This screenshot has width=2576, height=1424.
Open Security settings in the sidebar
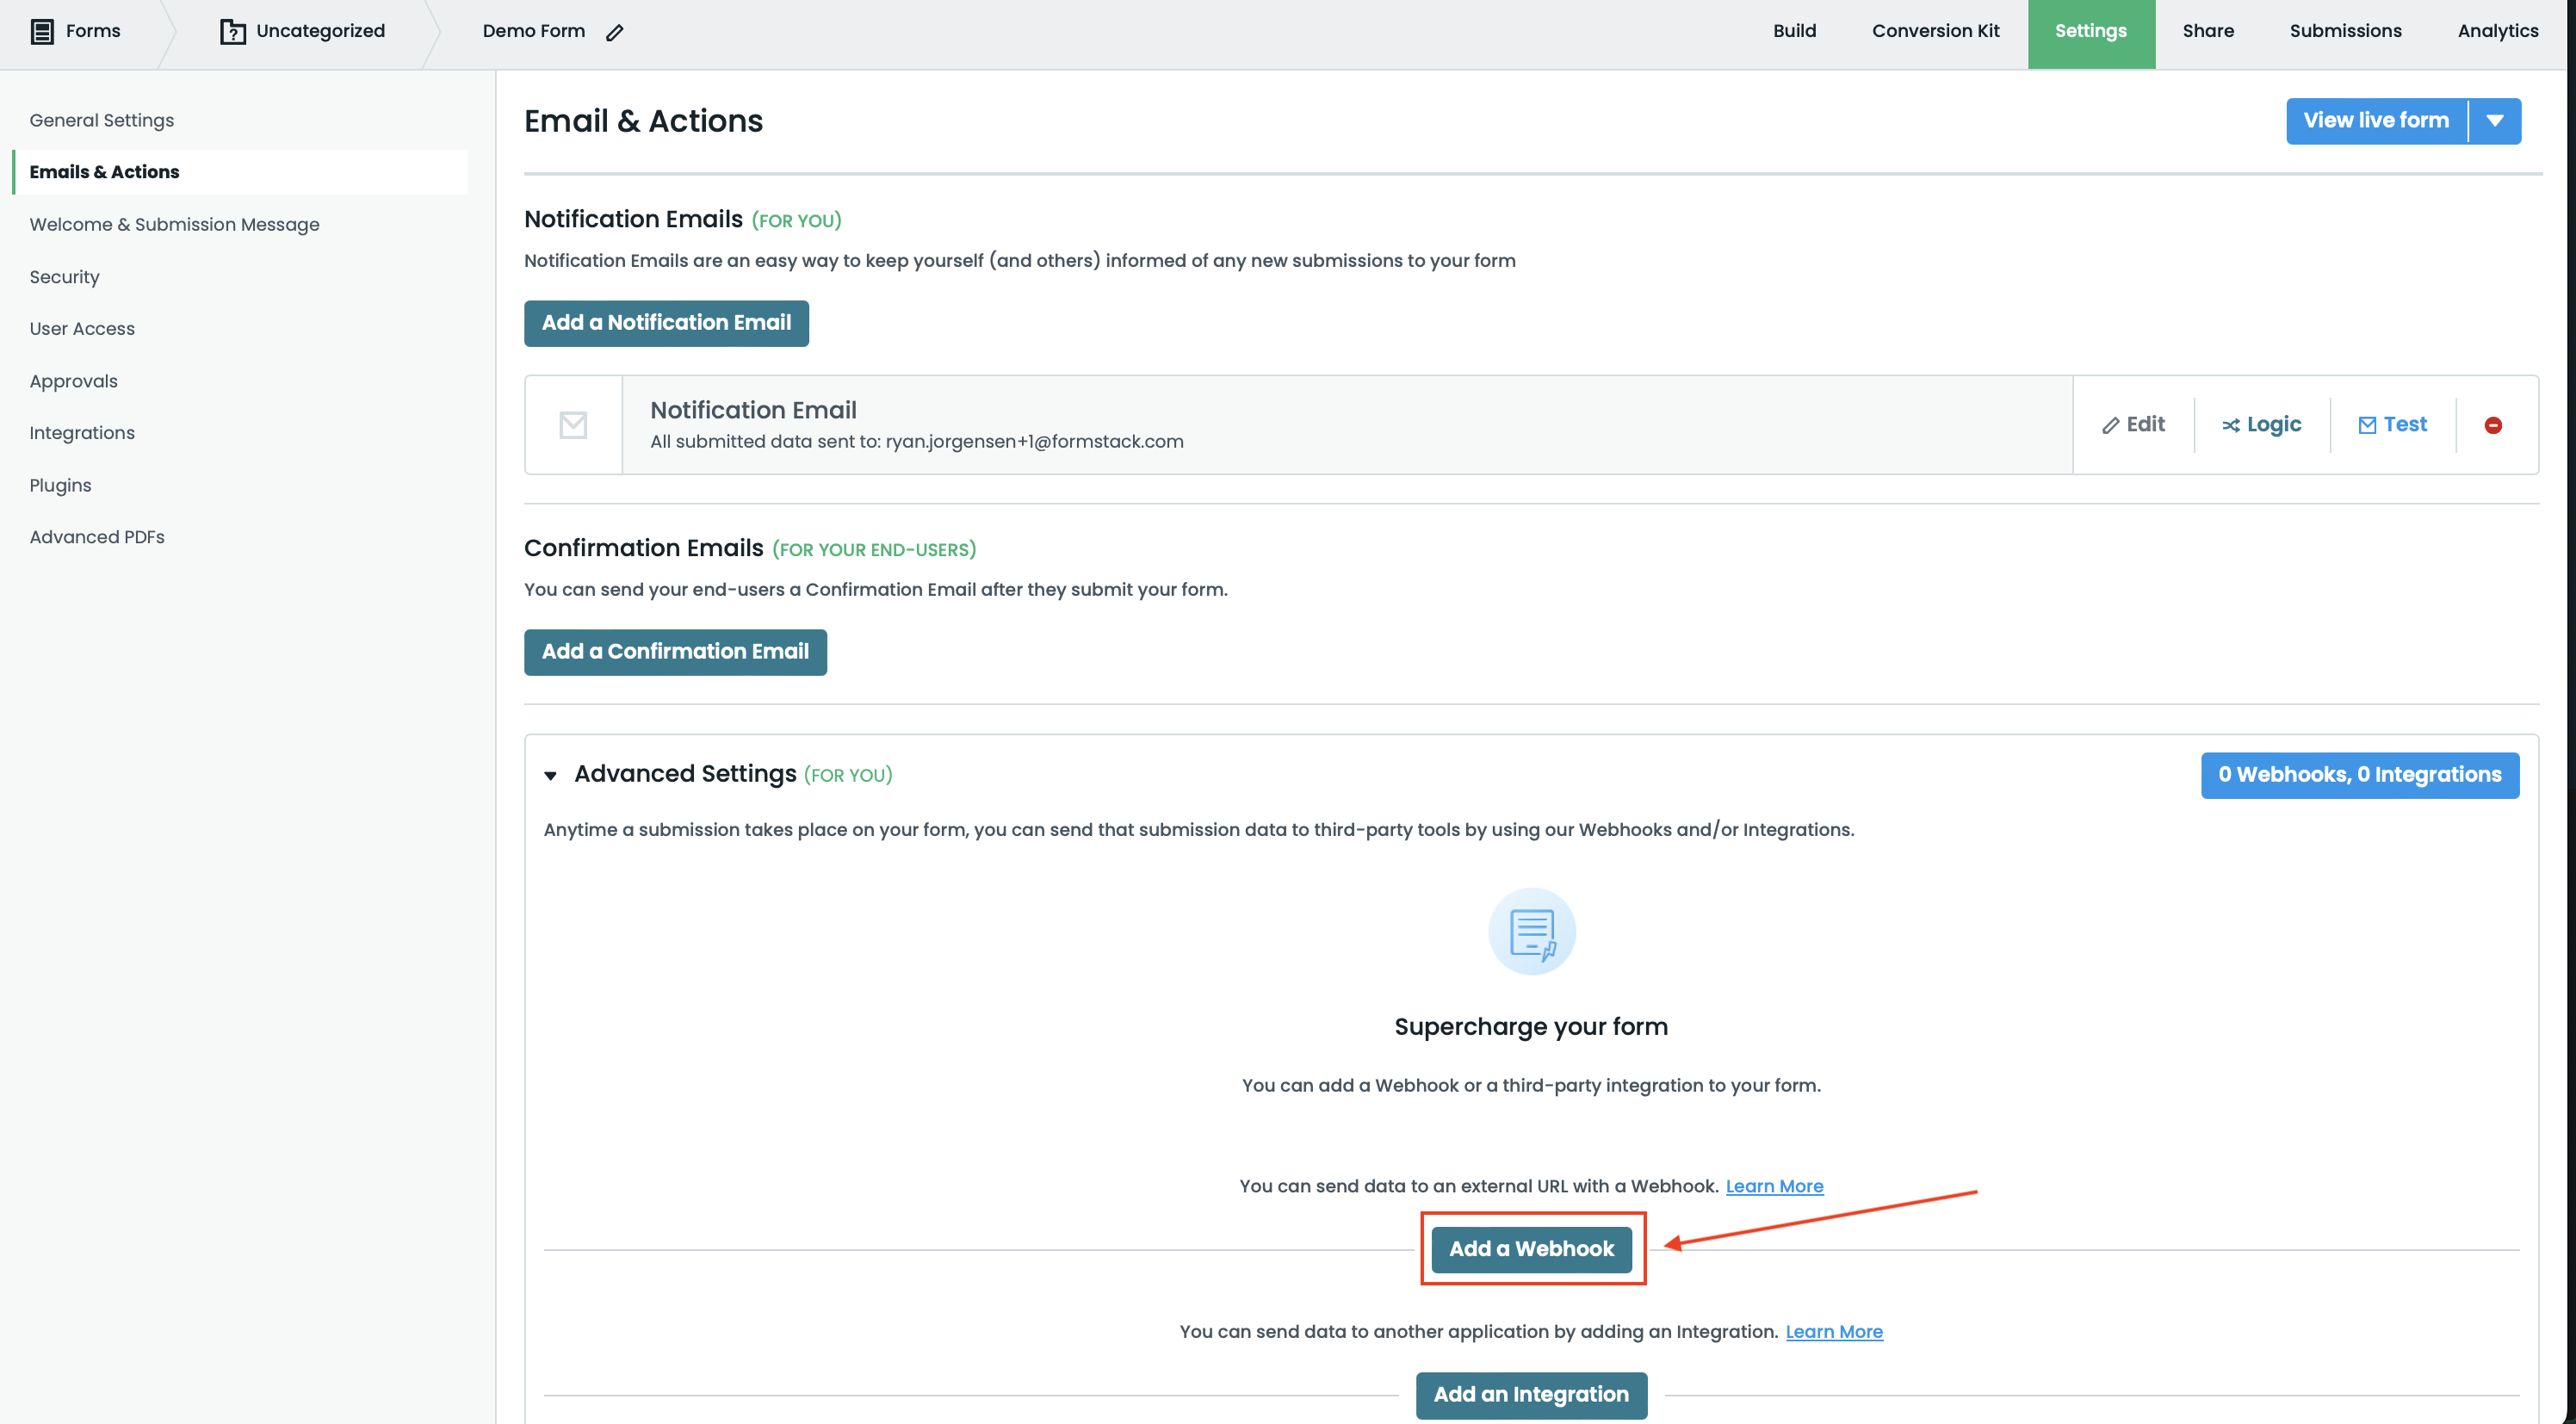pos(64,276)
